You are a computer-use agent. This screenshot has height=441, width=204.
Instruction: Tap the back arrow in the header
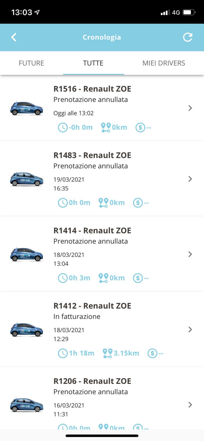14,37
